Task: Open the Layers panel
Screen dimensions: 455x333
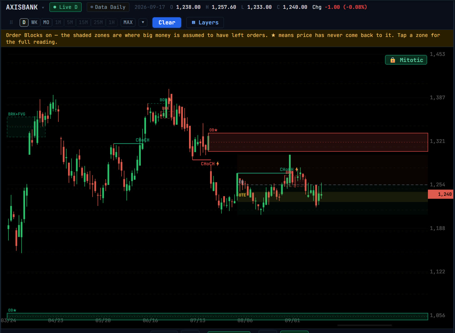Action: pos(205,22)
